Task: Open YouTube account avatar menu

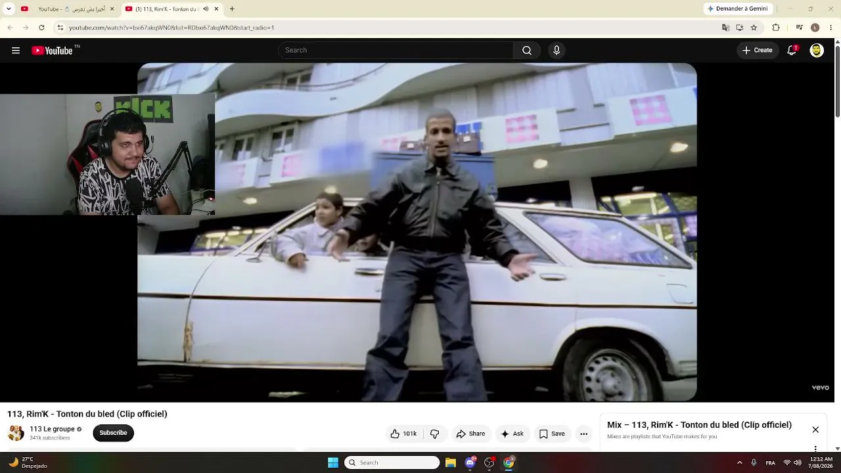Action: [x=817, y=51]
